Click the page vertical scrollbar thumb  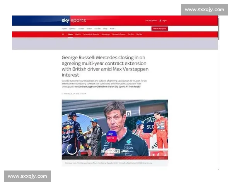pos(219,28)
